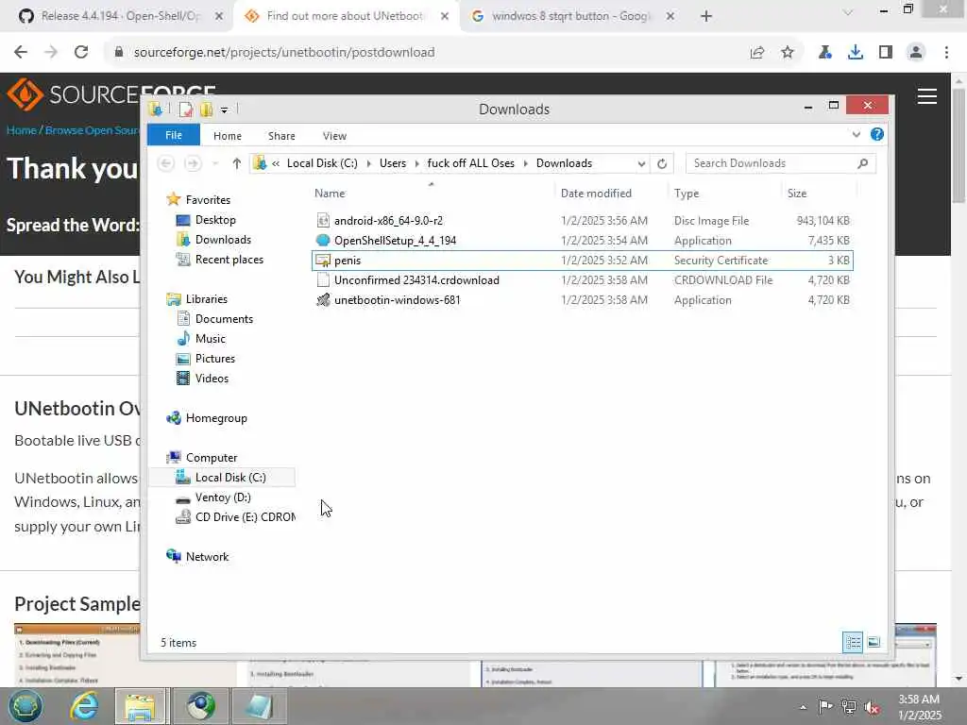Click Chrome URL address bar
Screen dimensions: 967x725
coord(426,53)
